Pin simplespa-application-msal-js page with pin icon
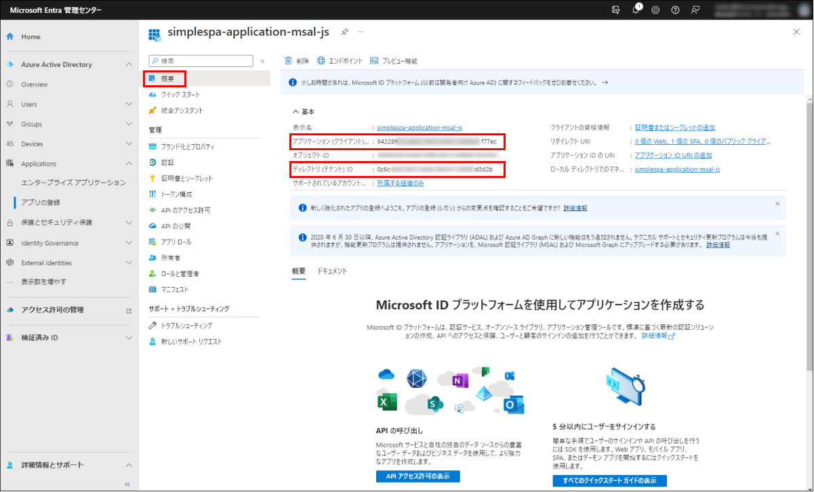Screen dimensions: 814x492 pyautogui.click(x=344, y=32)
